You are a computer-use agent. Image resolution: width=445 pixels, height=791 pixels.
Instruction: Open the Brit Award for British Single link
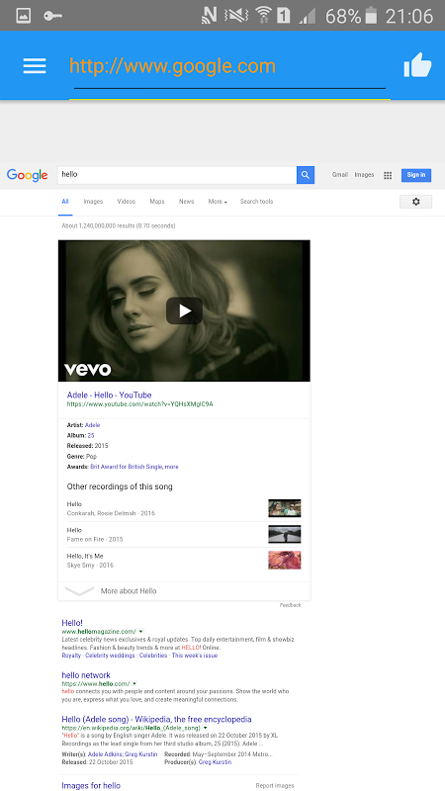[x=127, y=467]
